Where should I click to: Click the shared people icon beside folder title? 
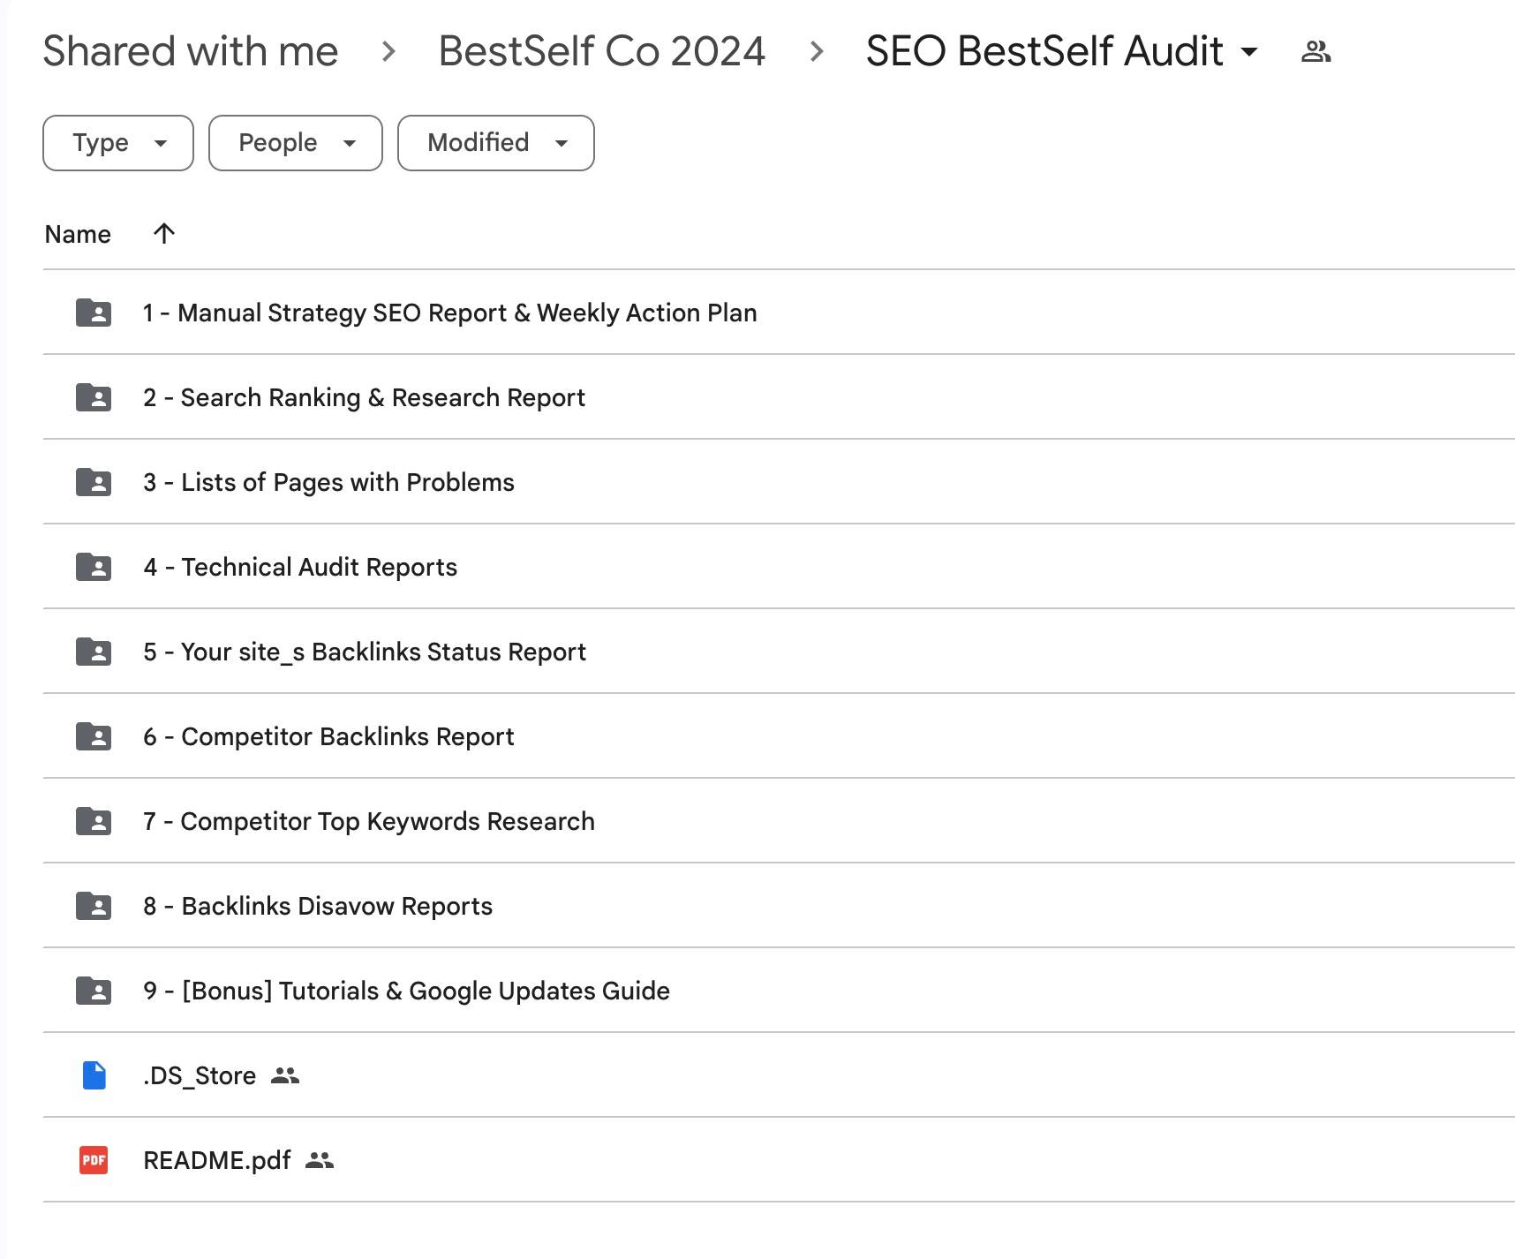(x=1315, y=51)
